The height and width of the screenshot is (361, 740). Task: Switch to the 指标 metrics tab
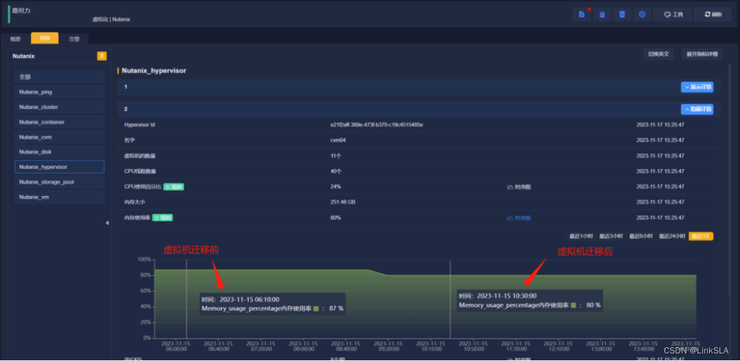click(45, 38)
